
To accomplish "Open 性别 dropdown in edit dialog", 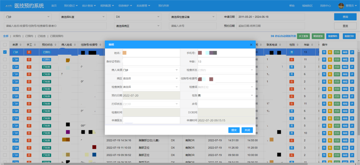I will click(x=226, y=95).
